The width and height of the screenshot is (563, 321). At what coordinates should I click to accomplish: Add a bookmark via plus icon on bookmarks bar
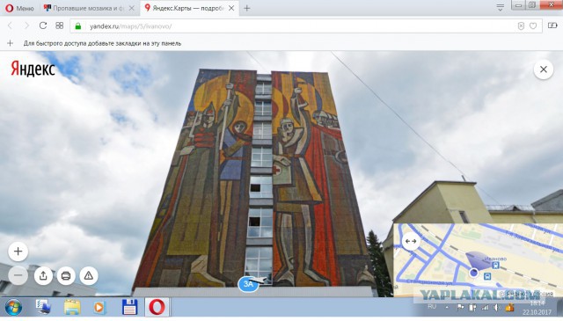click(10, 43)
